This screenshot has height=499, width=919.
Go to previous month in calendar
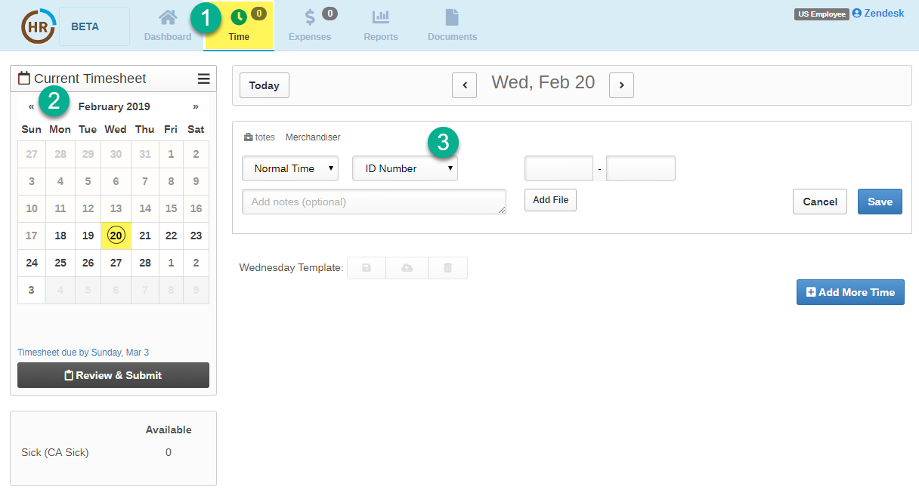click(x=31, y=106)
